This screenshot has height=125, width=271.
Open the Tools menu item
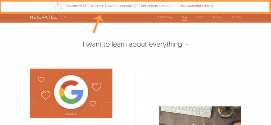click(200, 17)
